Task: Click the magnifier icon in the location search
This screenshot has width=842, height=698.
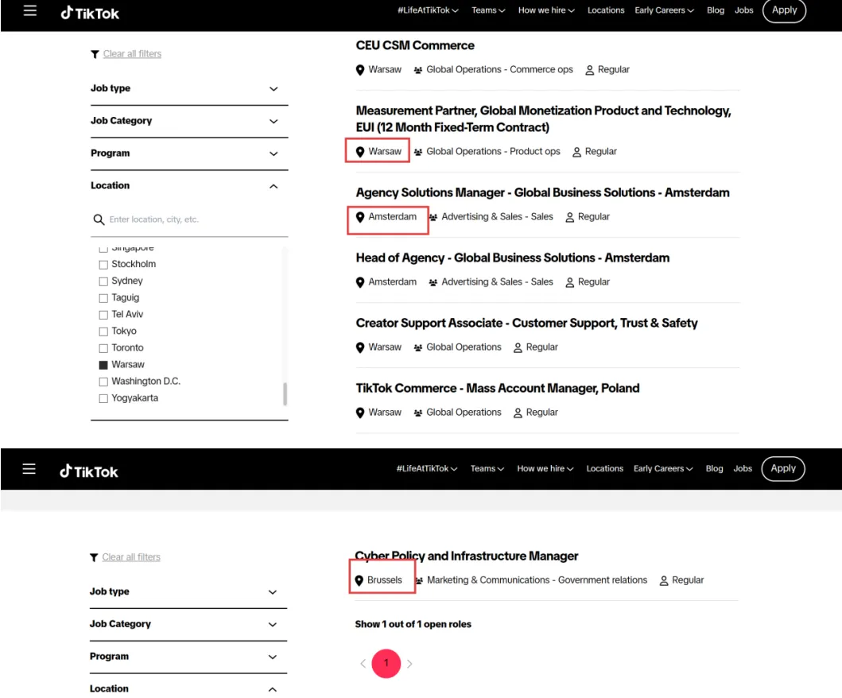Action: click(x=99, y=219)
